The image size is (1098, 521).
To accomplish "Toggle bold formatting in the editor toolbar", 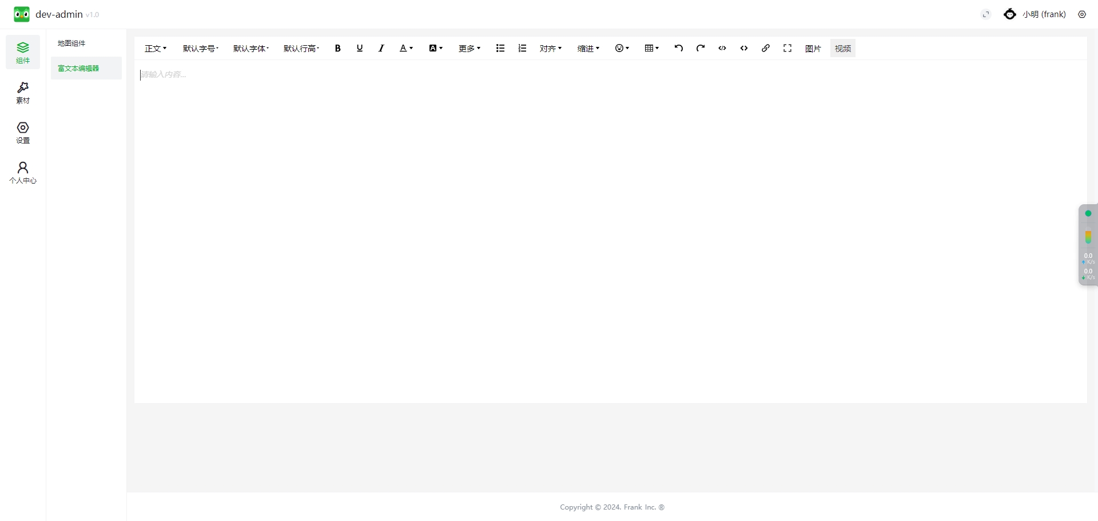I will pos(337,49).
